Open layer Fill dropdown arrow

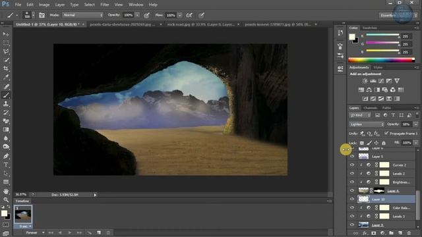click(416, 143)
